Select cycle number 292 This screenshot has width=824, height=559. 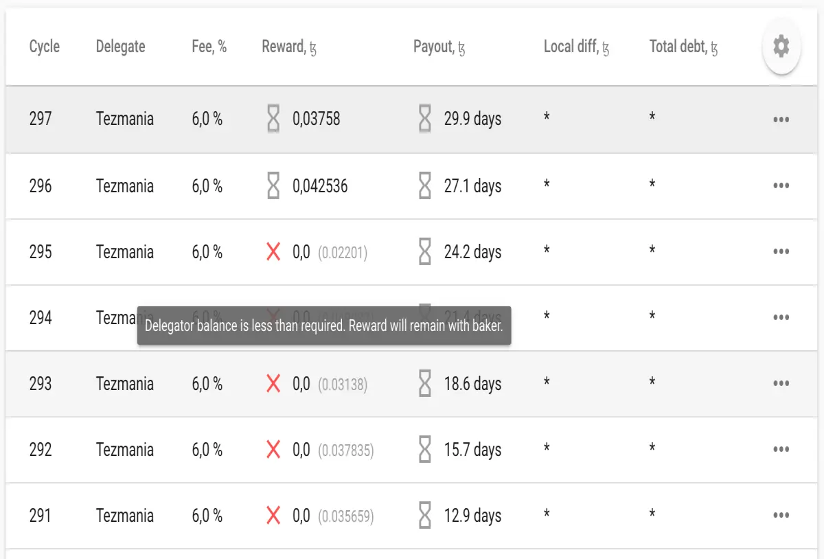41,450
